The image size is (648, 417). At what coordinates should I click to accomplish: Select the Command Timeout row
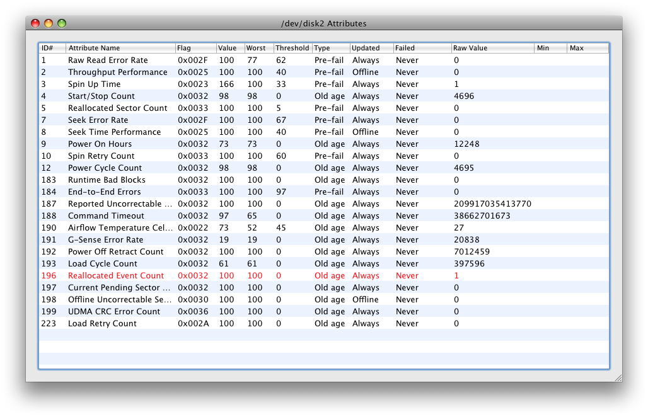[324, 216]
